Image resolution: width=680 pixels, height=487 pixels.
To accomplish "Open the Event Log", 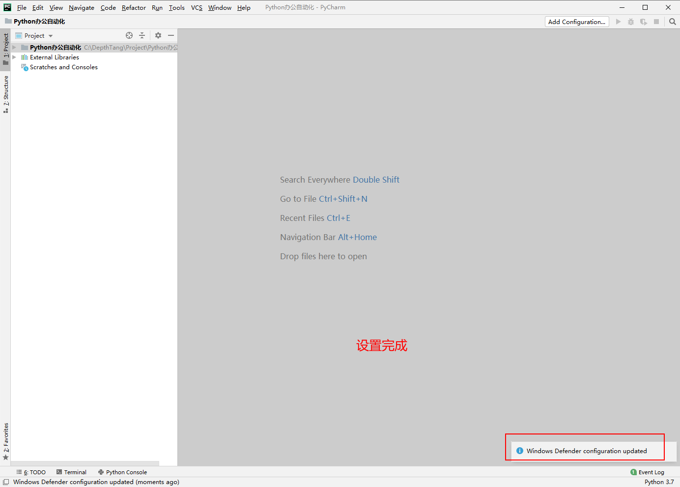I will coord(647,472).
